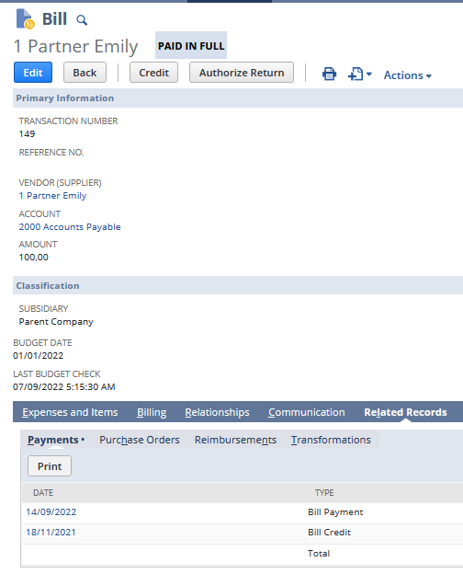This screenshot has width=463, height=574.
Task: Switch to the Billing tab
Action: pos(152,412)
